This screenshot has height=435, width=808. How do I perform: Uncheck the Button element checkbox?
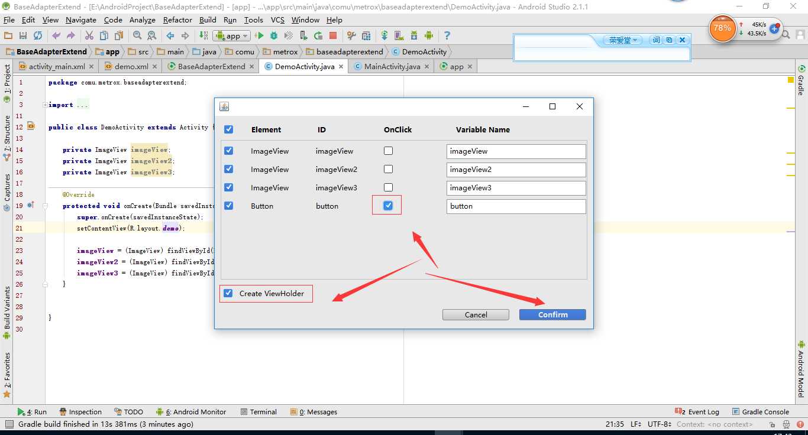click(229, 206)
